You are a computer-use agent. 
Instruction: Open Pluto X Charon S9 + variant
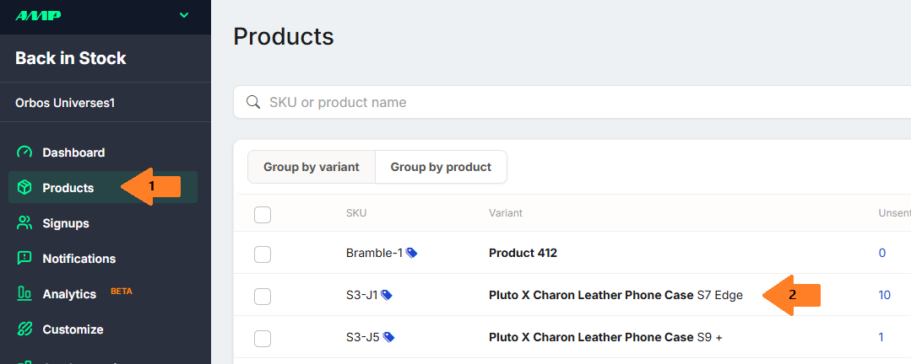tap(605, 337)
